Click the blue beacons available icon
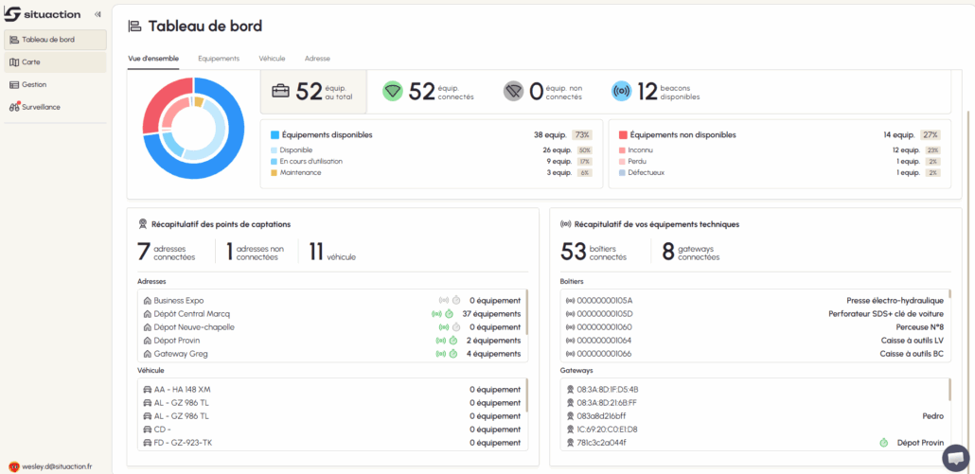 point(622,92)
